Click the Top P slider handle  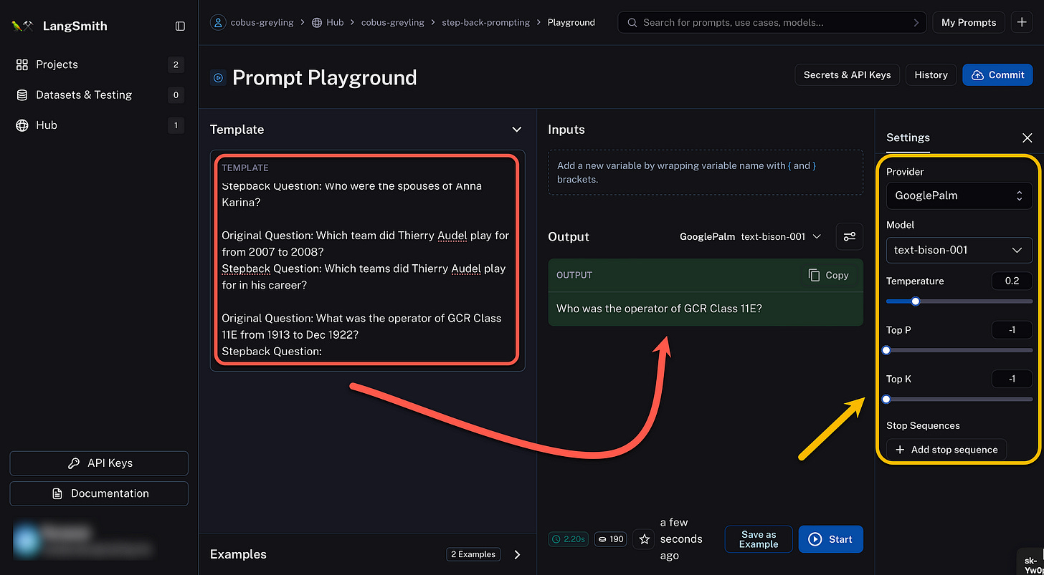pyautogui.click(x=886, y=350)
